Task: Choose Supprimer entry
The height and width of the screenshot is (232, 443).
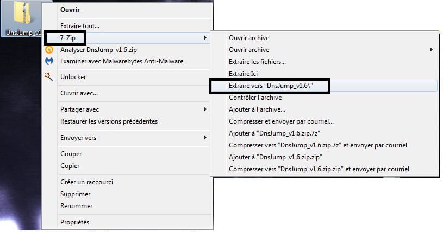Action: [x=76, y=194]
